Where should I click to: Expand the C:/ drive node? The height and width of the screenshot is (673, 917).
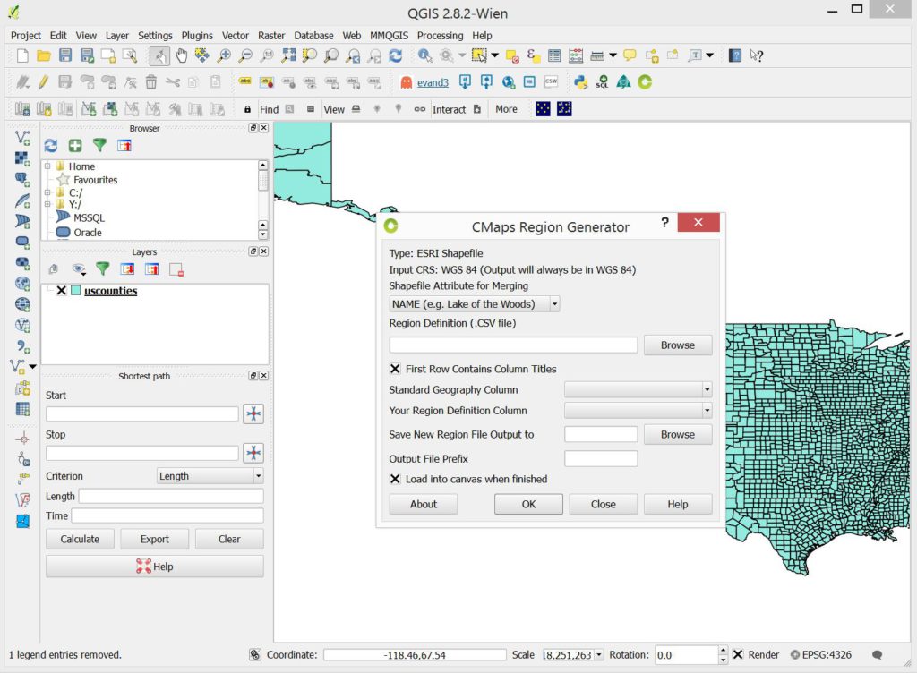(48, 192)
